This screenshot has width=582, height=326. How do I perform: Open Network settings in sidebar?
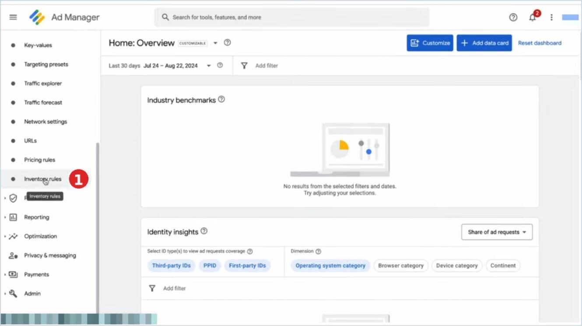pyautogui.click(x=46, y=121)
